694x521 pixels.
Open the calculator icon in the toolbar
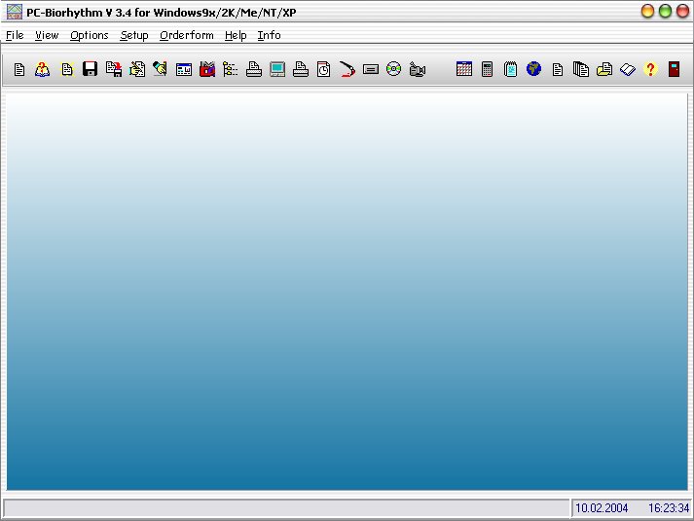pyautogui.click(x=487, y=69)
